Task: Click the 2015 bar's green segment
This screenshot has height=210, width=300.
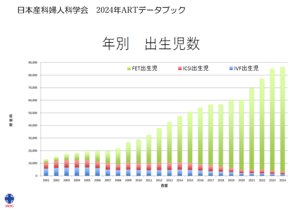Action: click(190, 138)
